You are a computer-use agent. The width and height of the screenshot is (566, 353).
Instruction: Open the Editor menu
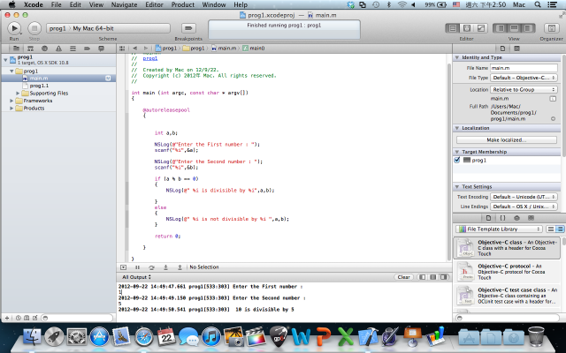(154, 4)
